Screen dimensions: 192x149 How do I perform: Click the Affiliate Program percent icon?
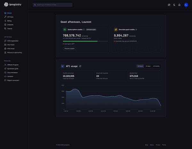point(5,65)
